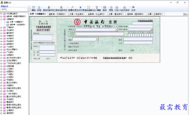The image size is (190, 115).
Task: Click the 新增 new document icon
Action: 39,7
